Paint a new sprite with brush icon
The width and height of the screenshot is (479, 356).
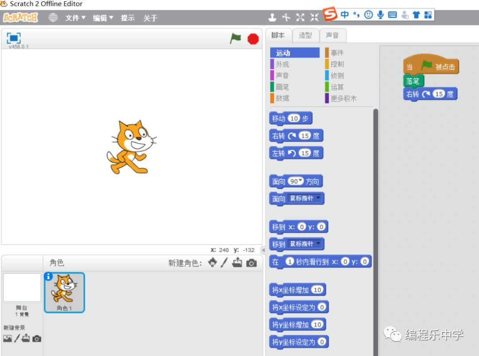point(224,262)
